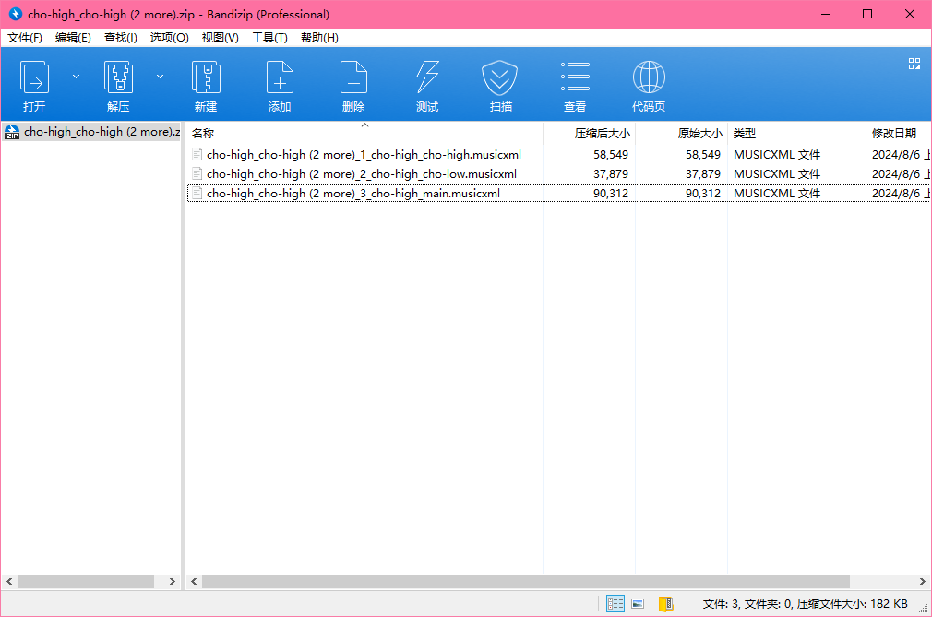The height and width of the screenshot is (617, 932).
Task: Select the zip archive in the left tree
Action: pos(92,132)
